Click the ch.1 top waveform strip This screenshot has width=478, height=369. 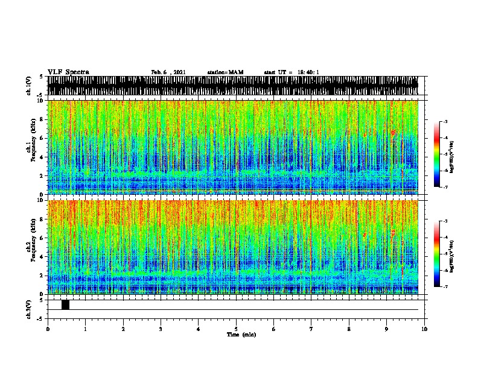(233, 86)
